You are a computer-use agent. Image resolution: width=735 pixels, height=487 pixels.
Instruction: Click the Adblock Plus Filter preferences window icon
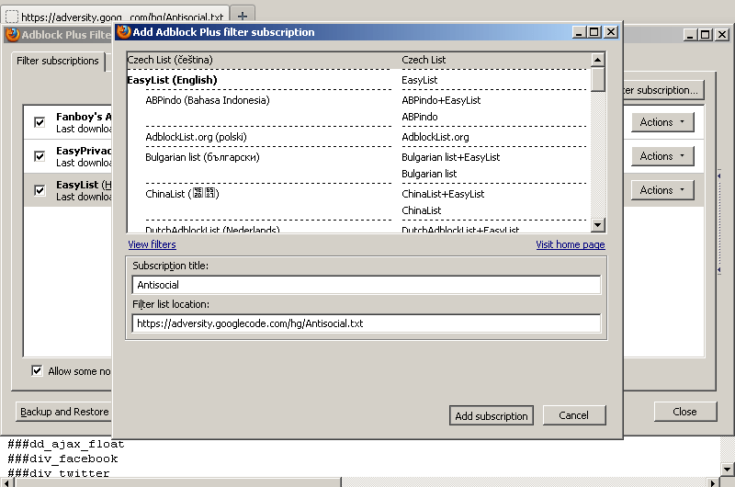[x=13, y=35]
